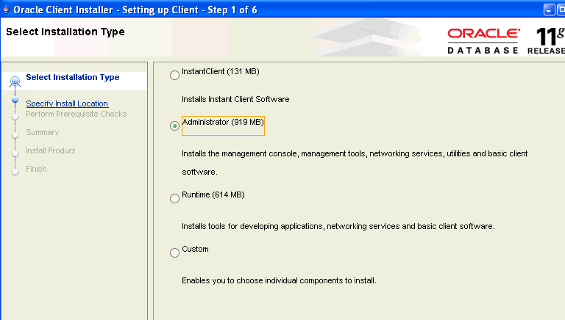Click the Install Product step text

point(51,150)
